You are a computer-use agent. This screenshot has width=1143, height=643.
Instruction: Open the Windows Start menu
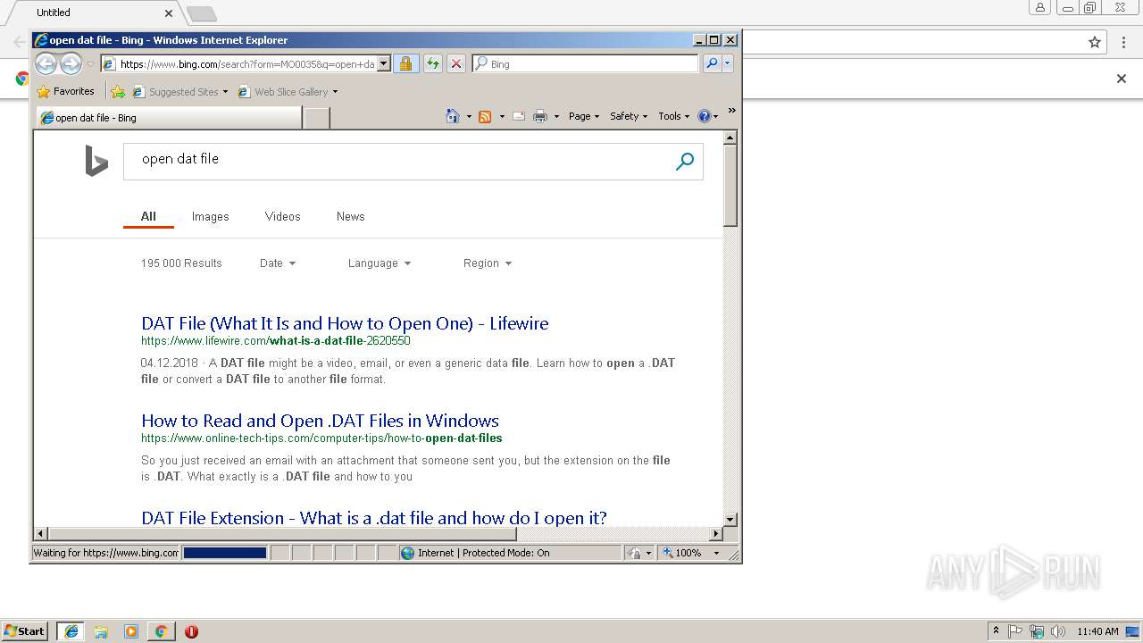click(x=24, y=630)
